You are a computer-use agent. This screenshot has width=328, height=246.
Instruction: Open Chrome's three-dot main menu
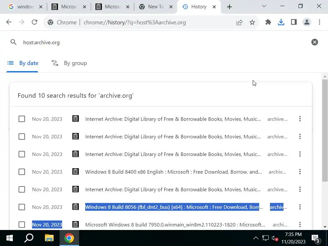(x=319, y=22)
